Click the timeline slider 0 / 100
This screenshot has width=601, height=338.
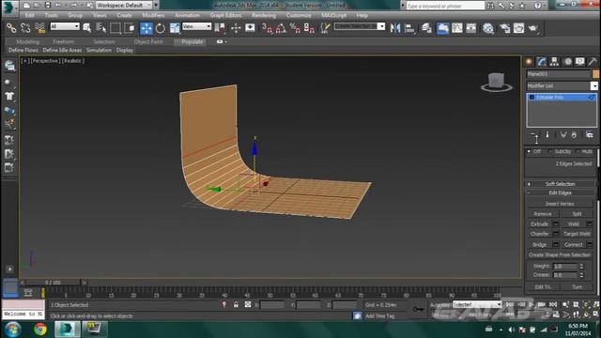[x=53, y=283]
